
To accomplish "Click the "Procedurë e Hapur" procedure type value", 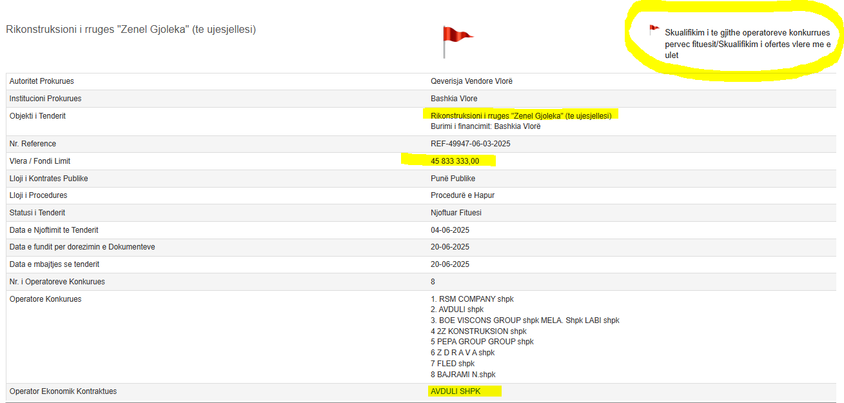I will [462, 195].
